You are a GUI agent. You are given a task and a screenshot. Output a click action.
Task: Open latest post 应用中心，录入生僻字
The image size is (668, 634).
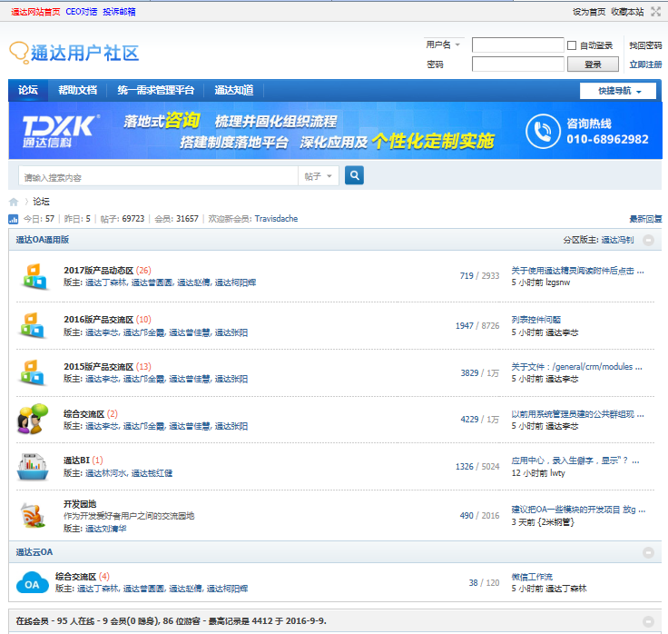(575, 461)
